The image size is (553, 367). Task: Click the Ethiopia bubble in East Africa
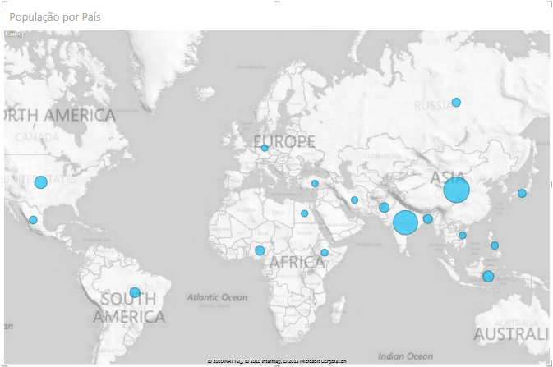(325, 253)
